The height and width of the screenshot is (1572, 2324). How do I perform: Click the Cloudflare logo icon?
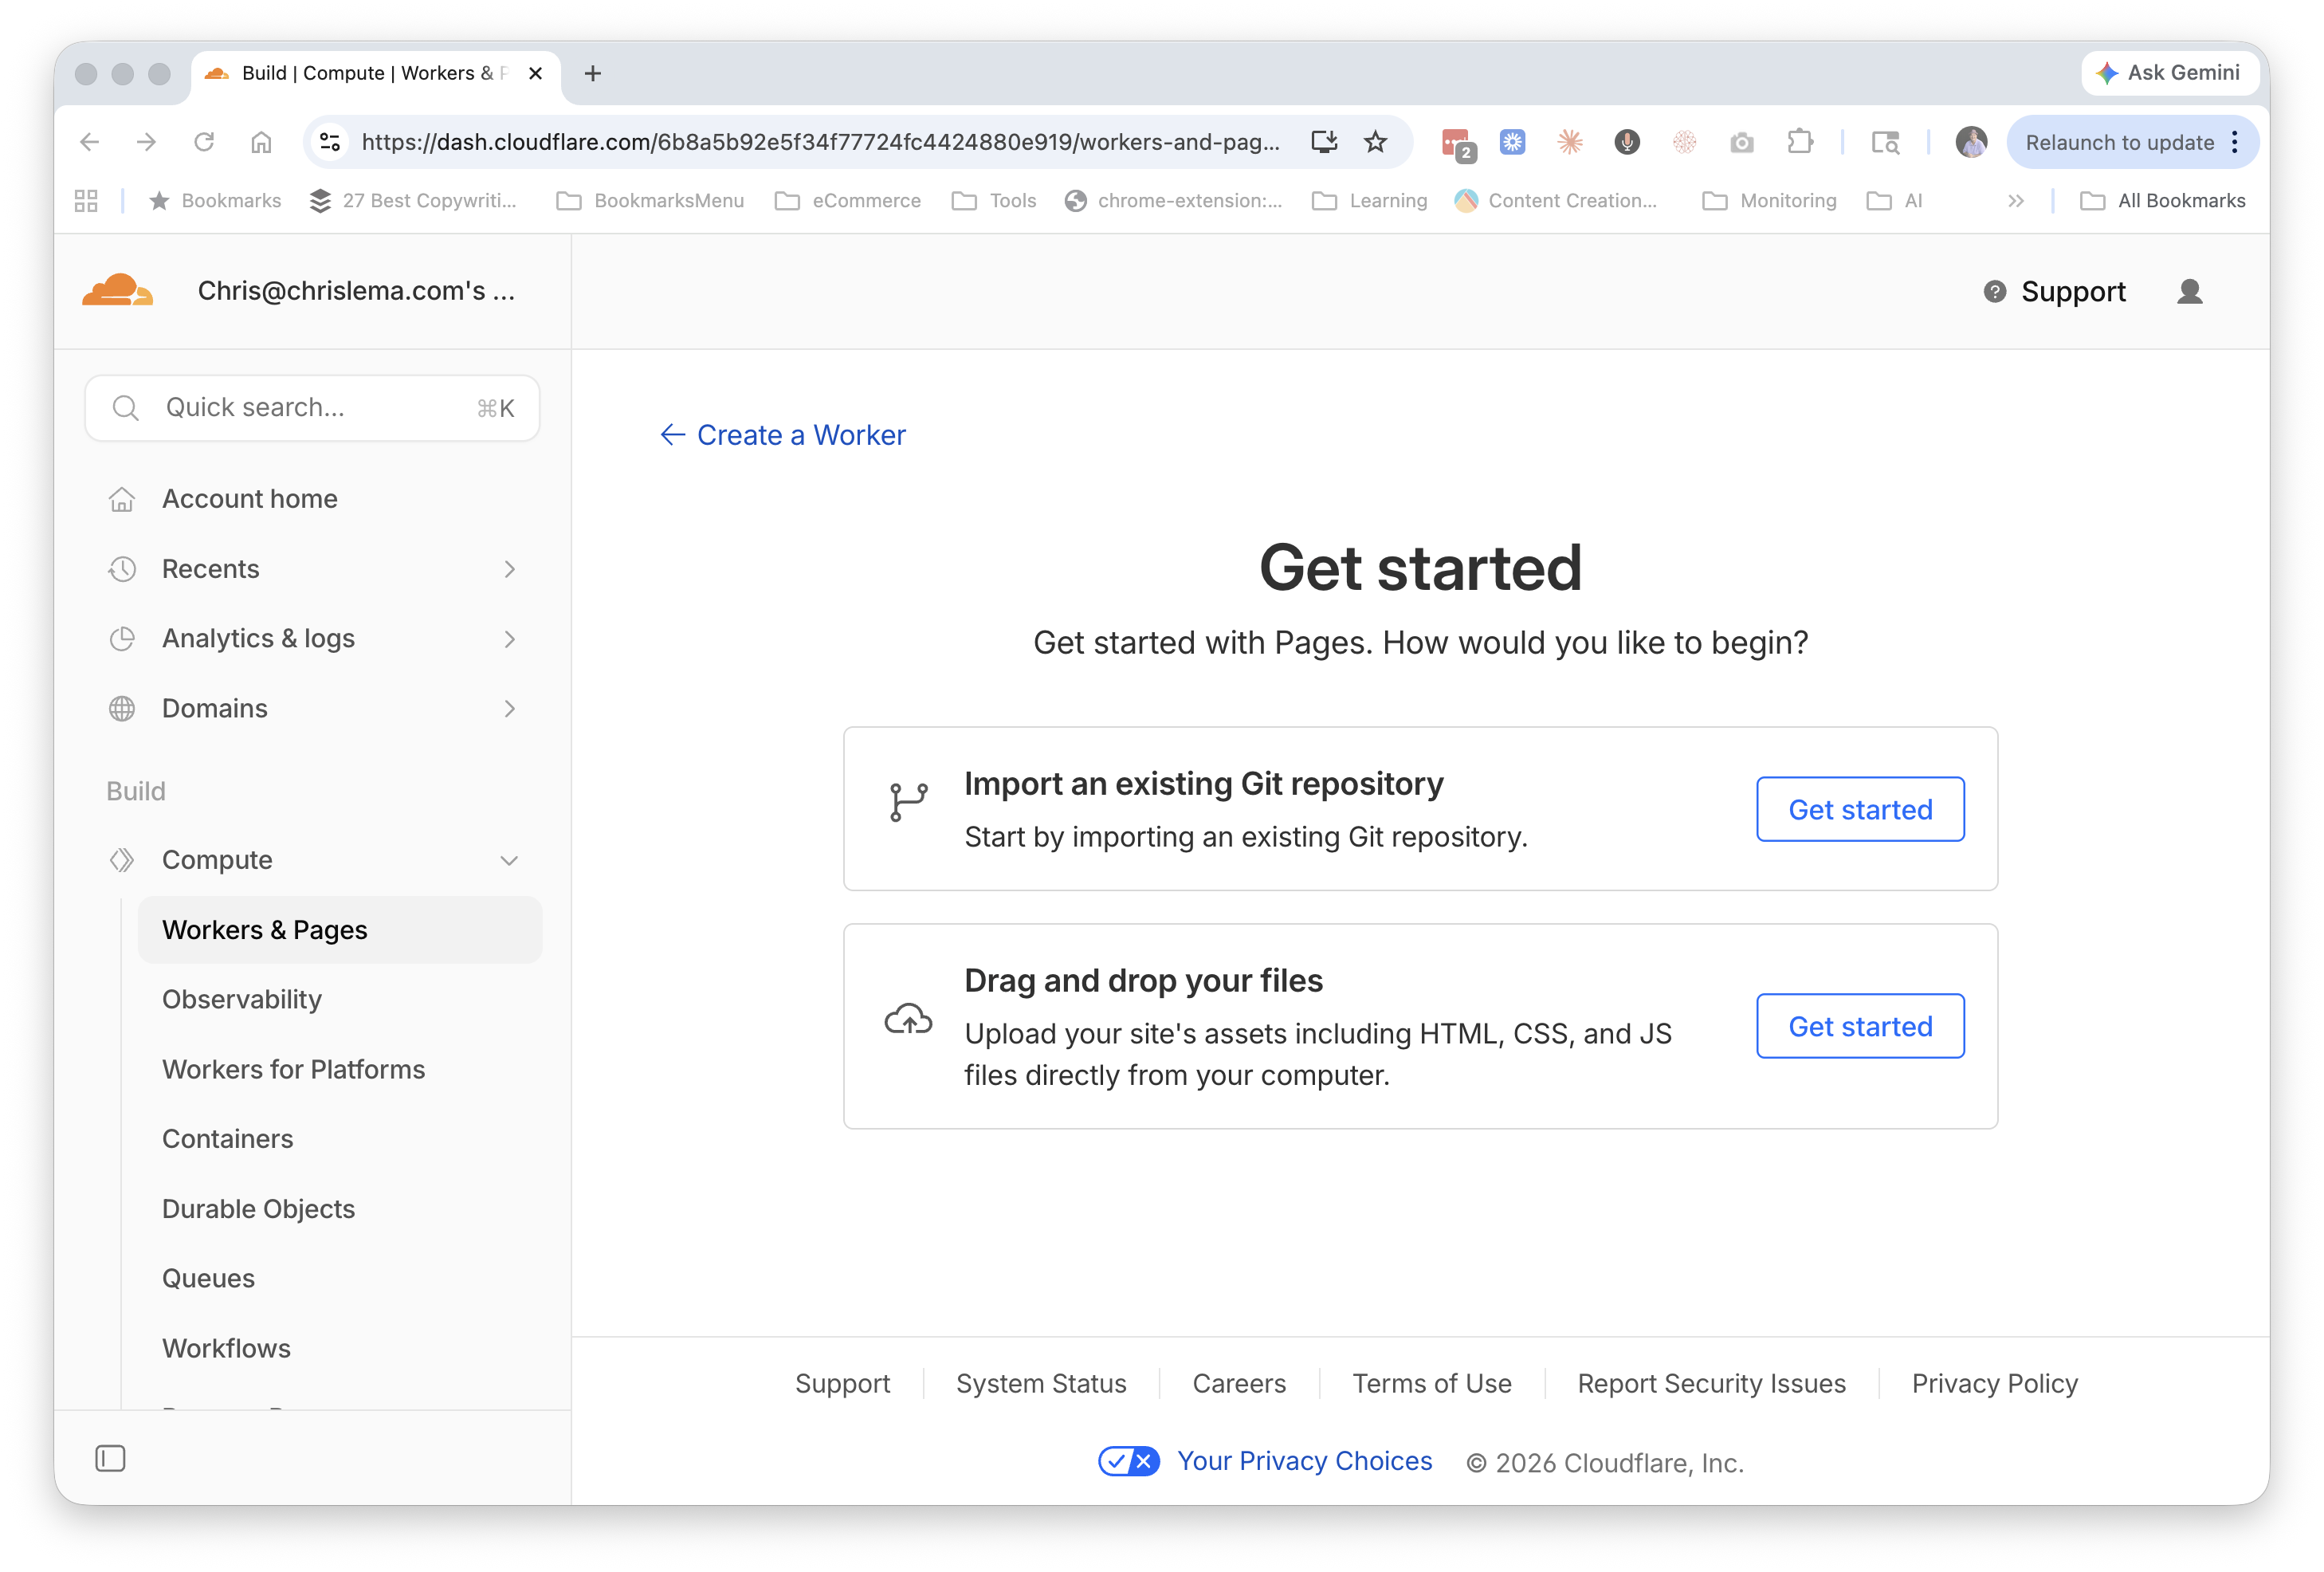(118, 291)
